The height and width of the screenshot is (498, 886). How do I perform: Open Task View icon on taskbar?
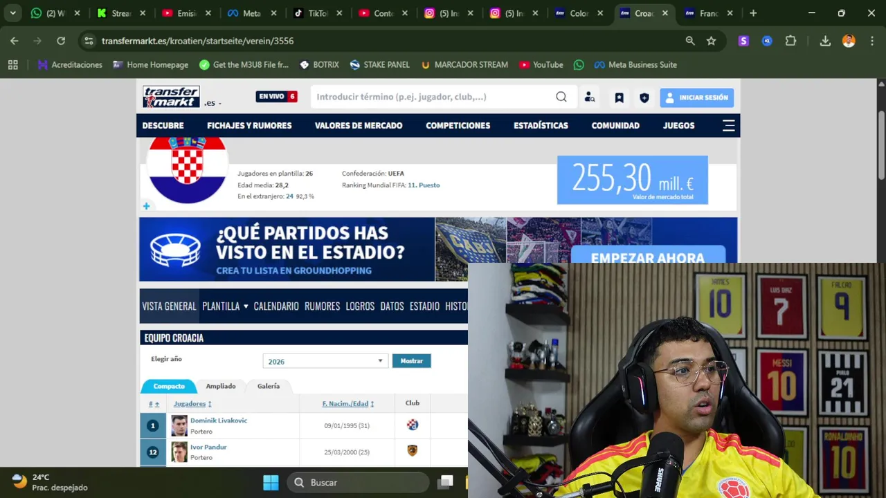pyautogui.click(x=446, y=482)
